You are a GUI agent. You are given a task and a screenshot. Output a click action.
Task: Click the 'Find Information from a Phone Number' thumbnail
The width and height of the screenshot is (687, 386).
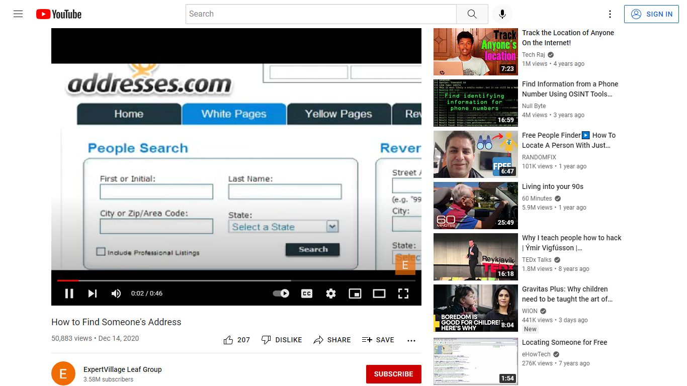(476, 103)
